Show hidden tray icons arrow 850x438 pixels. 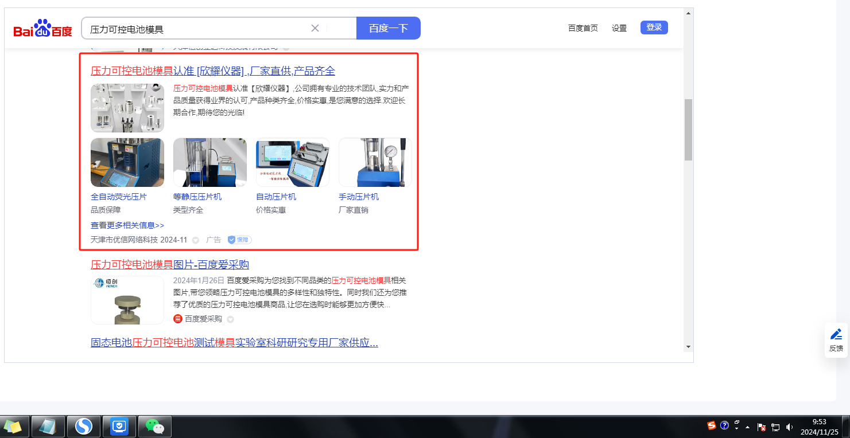(x=747, y=427)
